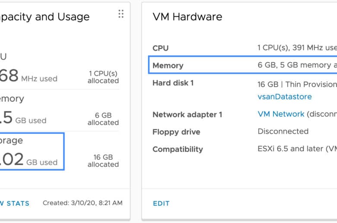Open the VM Network link

[x=281, y=114]
